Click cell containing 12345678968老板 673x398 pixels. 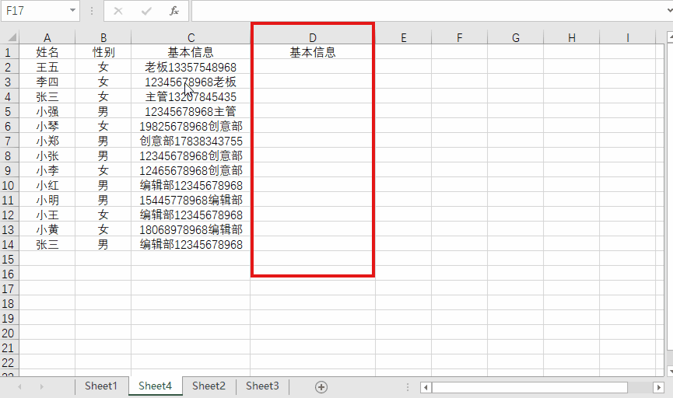point(191,82)
